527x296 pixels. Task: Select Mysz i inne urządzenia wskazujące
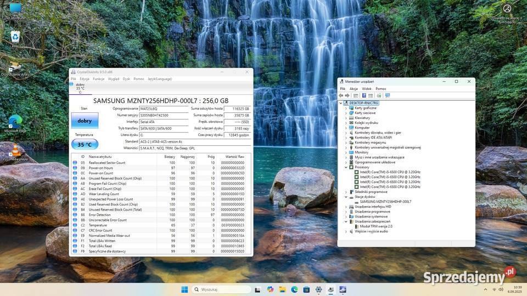379,157
